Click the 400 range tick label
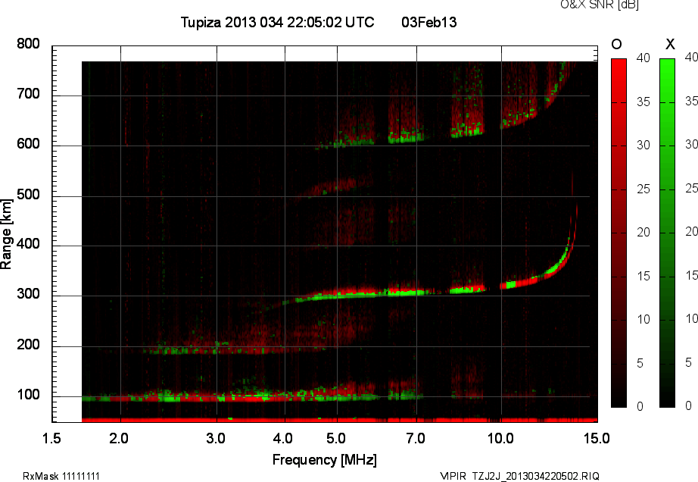The width and height of the screenshot is (698, 482). click(28, 244)
